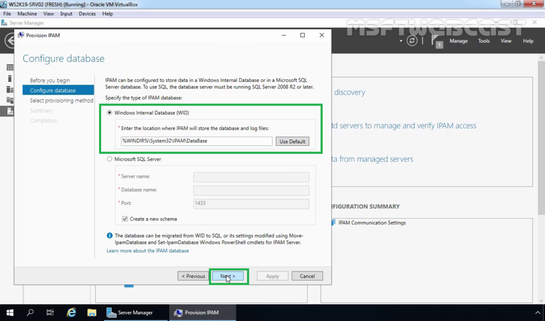This screenshot has height=321, width=545.
Task: Open All Servers icon in Server Manager sidebar
Action: (10, 89)
